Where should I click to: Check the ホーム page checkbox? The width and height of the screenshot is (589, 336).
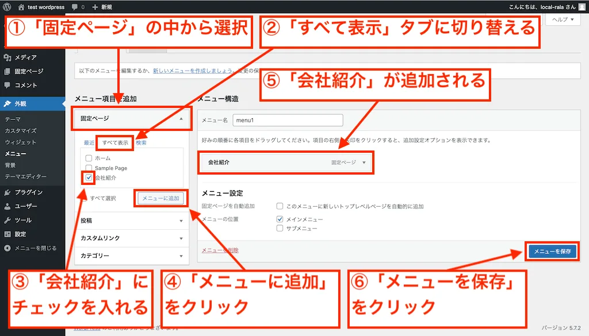89,158
